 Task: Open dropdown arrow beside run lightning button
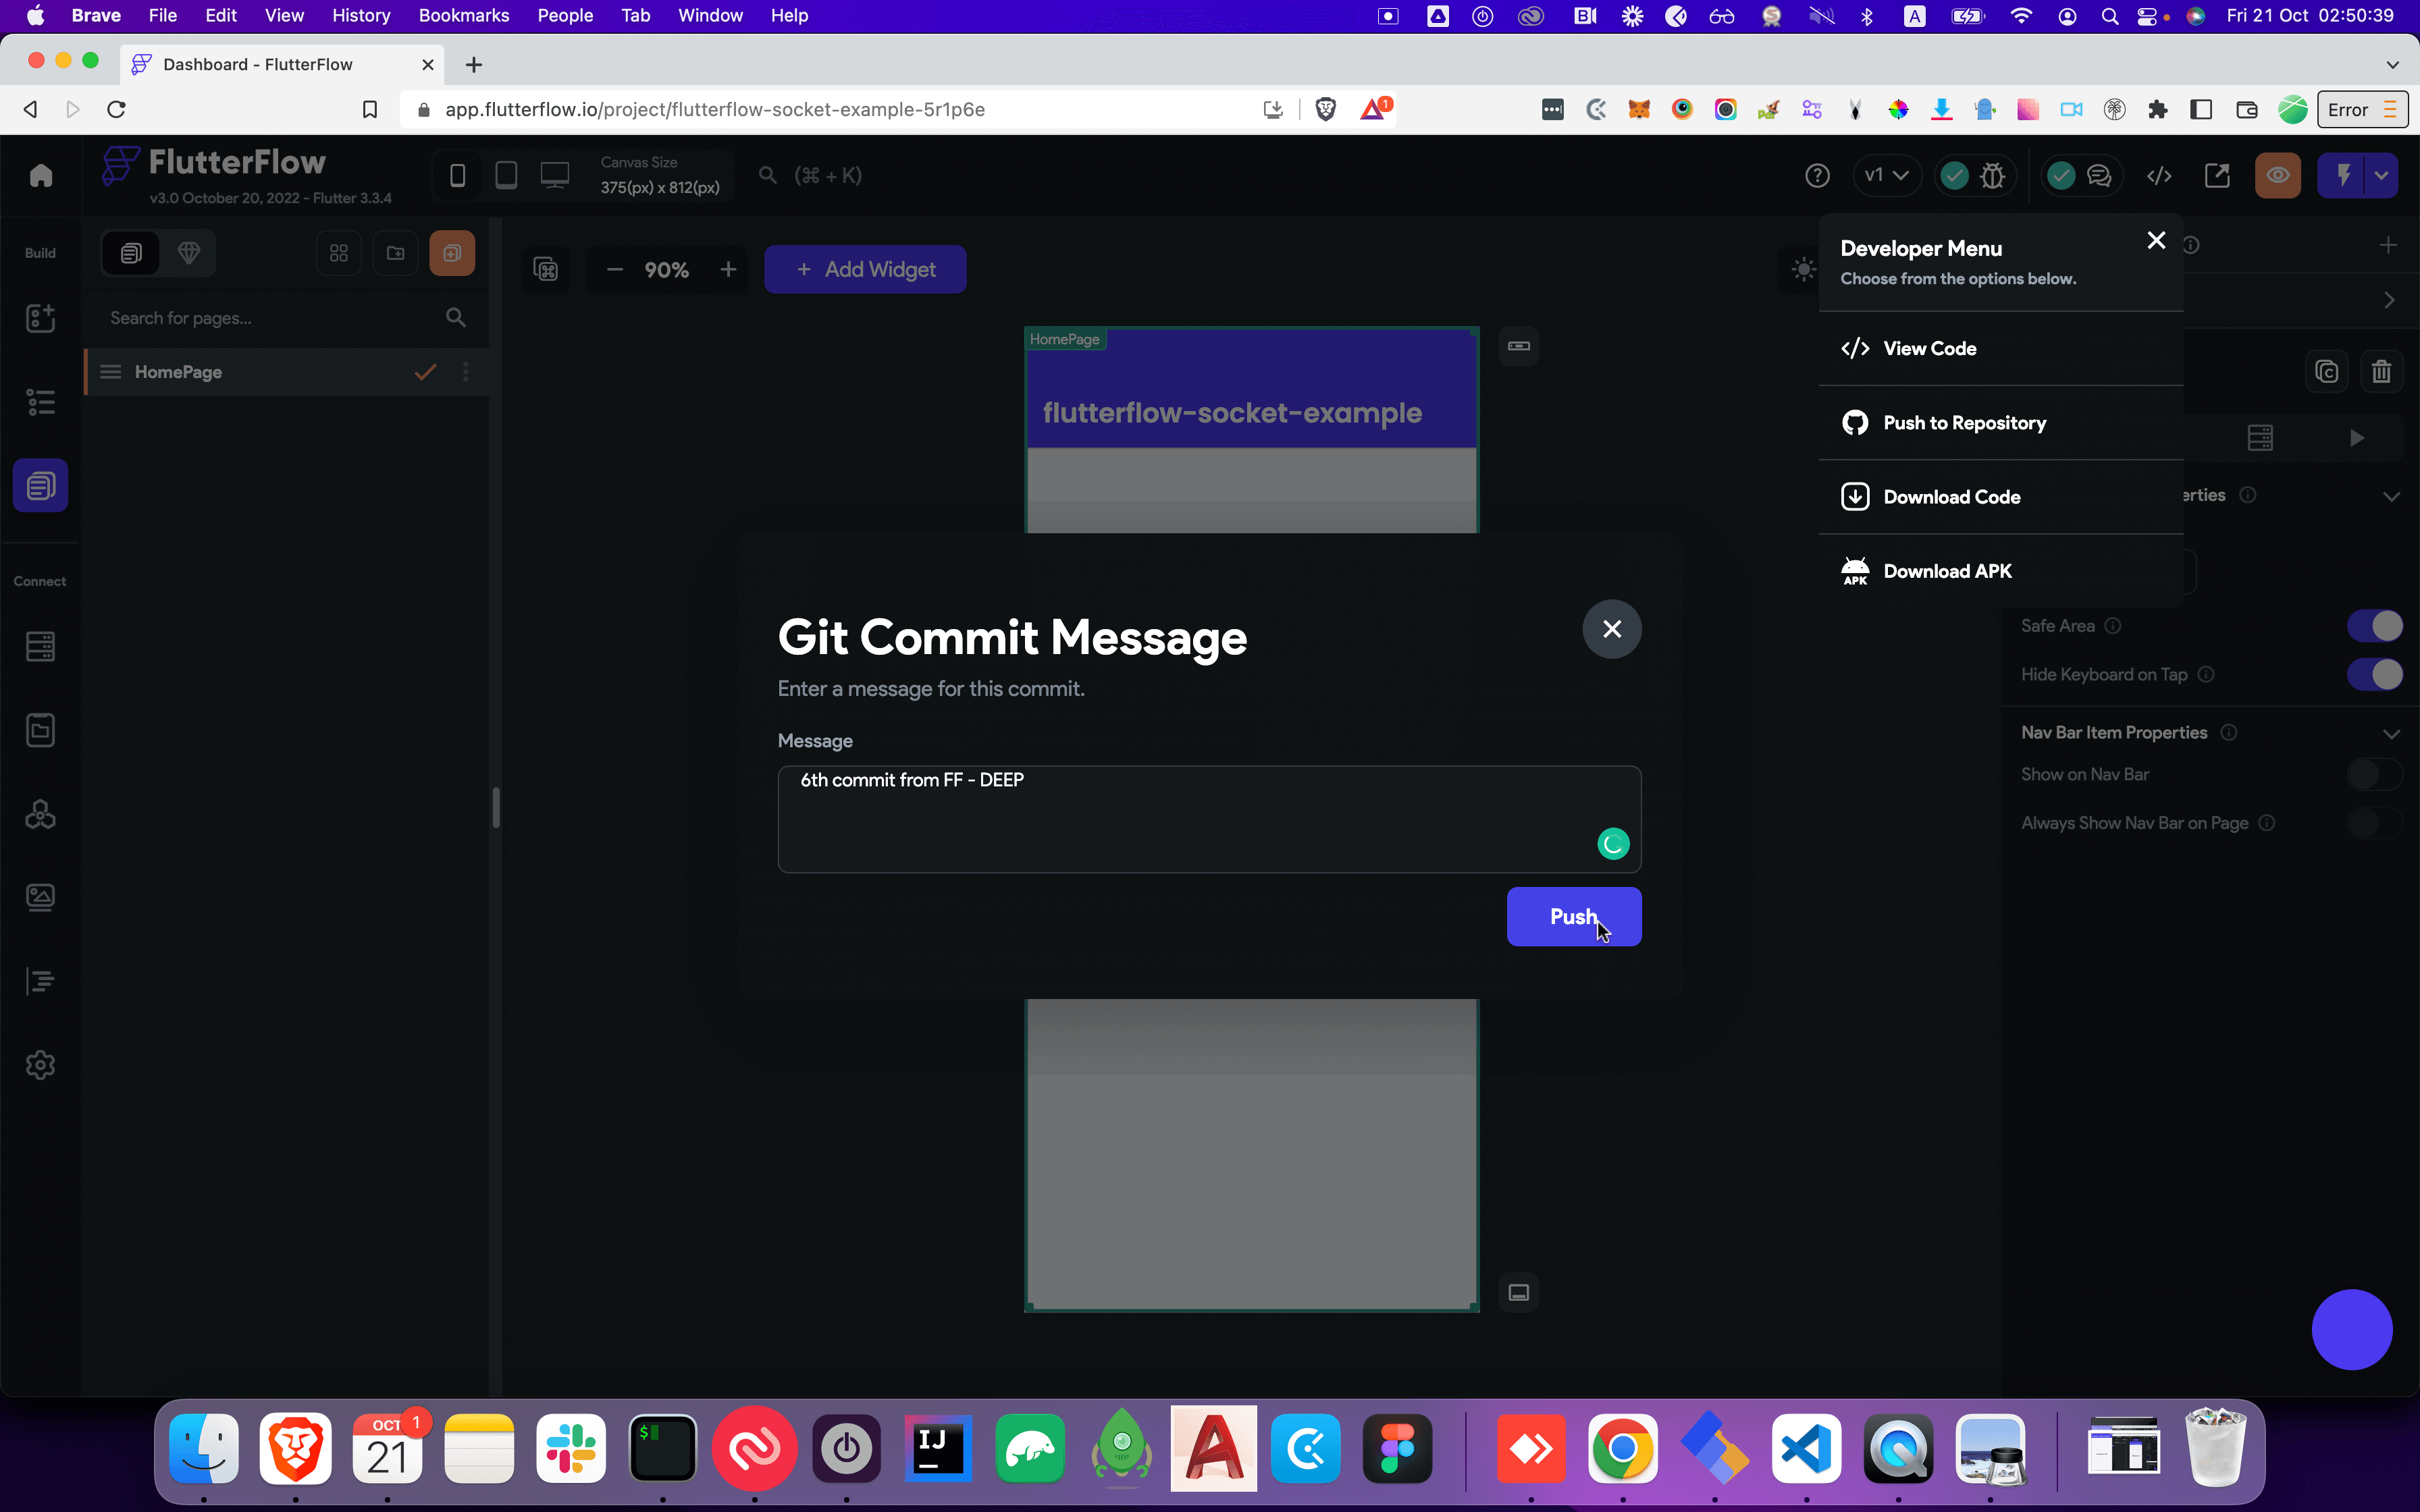2382,176
